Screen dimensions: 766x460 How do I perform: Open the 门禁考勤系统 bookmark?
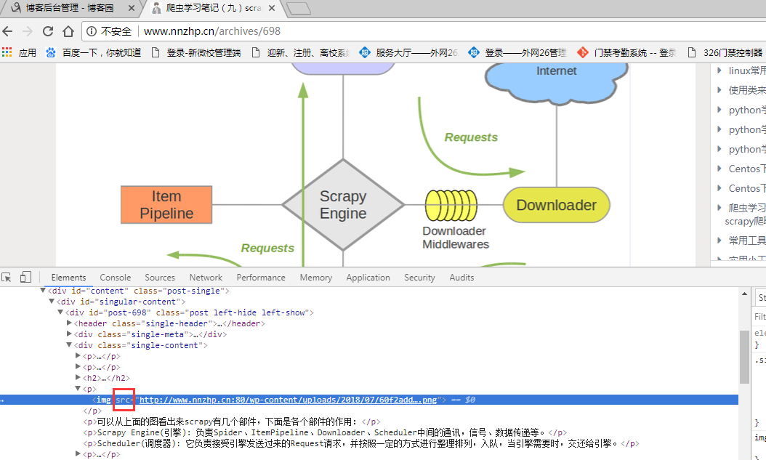coord(626,53)
